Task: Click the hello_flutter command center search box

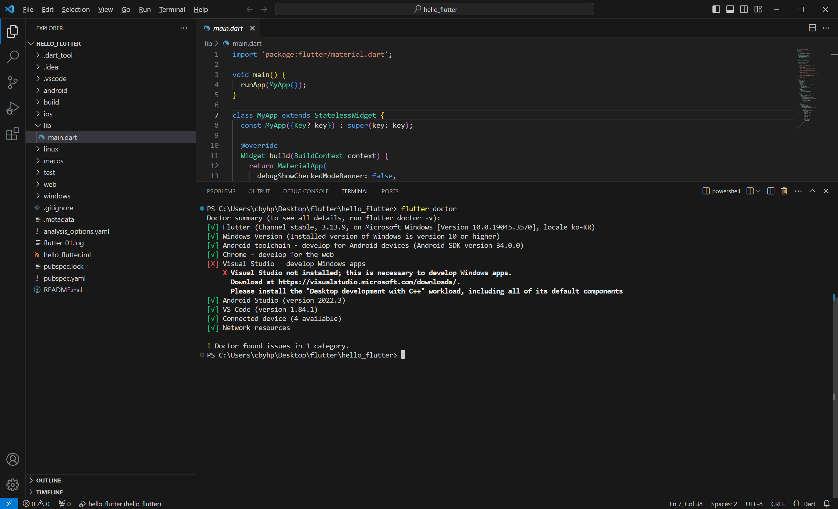Action: click(434, 9)
